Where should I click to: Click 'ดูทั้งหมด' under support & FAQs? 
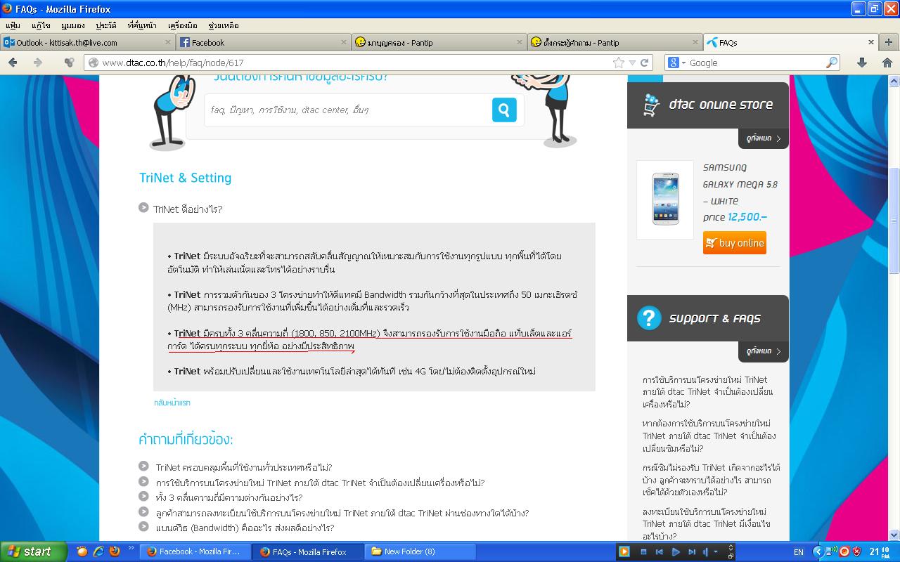[x=763, y=351]
